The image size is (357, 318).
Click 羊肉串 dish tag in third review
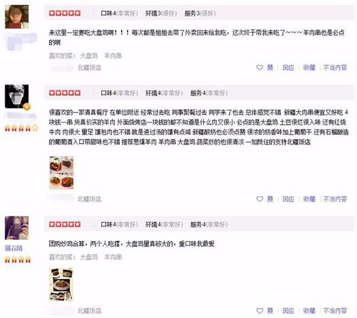(113, 257)
